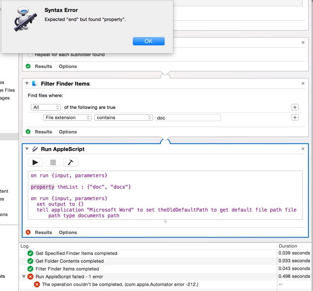
Task: Open the All/Any conditions dropdown
Action: [x=46, y=107]
